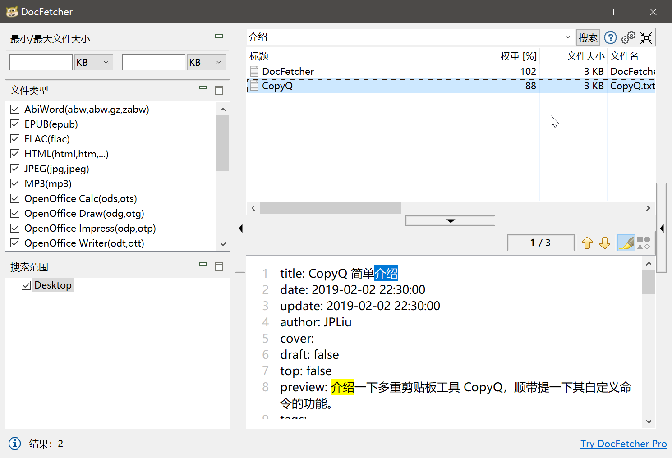The image size is (672, 458).
Task: Click the info icon in status bar
Action: [x=14, y=444]
